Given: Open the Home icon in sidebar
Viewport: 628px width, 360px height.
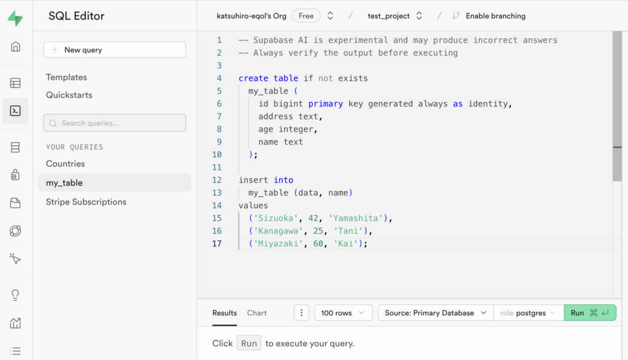Looking at the screenshot, I should (x=15, y=47).
